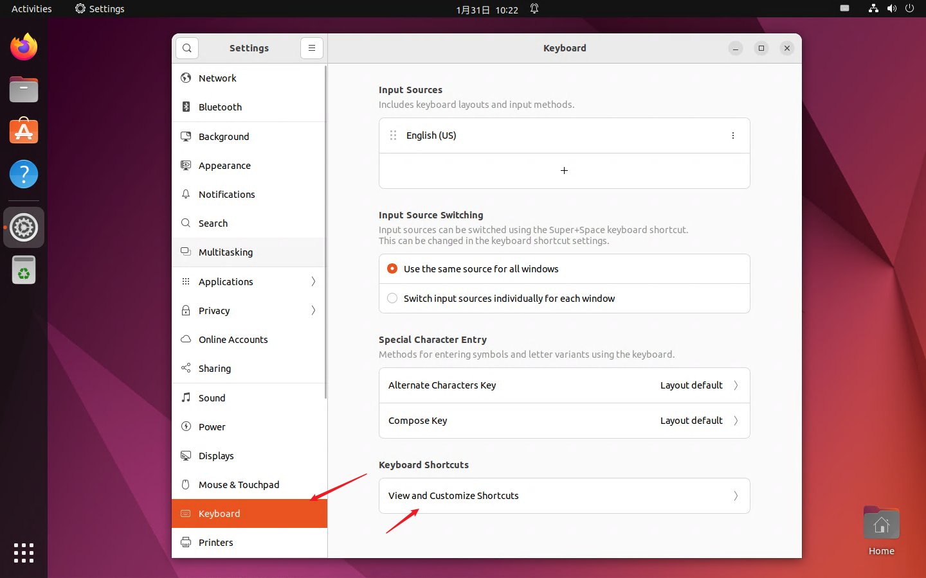The width and height of the screenshot is (926, 578).
Task: Open the Network settings panel
Action: [x=250, y=78]
